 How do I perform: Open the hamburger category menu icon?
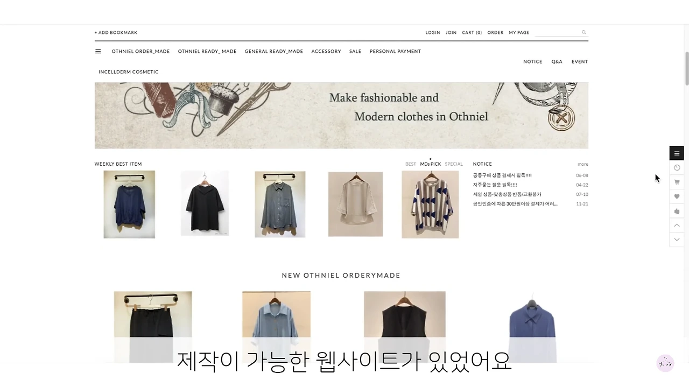coord(98,52)
